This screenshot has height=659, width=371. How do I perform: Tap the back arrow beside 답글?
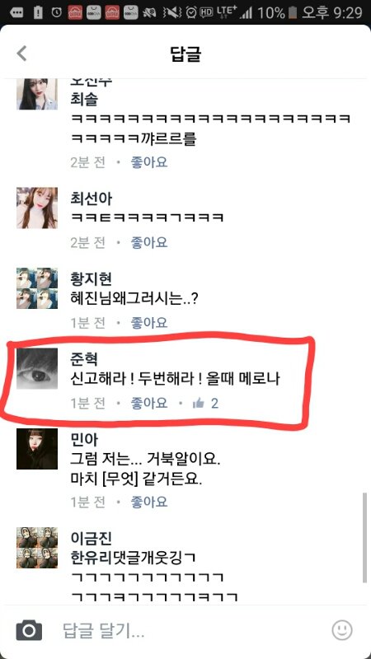click(21, 54)
